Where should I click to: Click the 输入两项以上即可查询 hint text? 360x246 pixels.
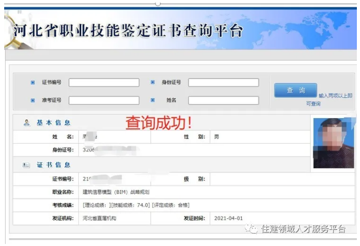(x=329, y=99)
